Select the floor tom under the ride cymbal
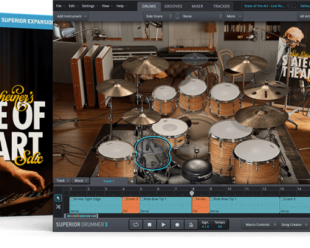Image resolution: width=310 pixels, height=248 pixels. [257, 161]
